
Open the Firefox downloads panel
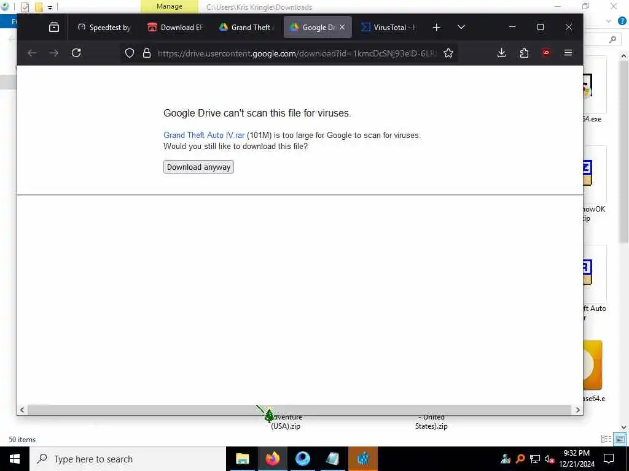coord(501,53)
